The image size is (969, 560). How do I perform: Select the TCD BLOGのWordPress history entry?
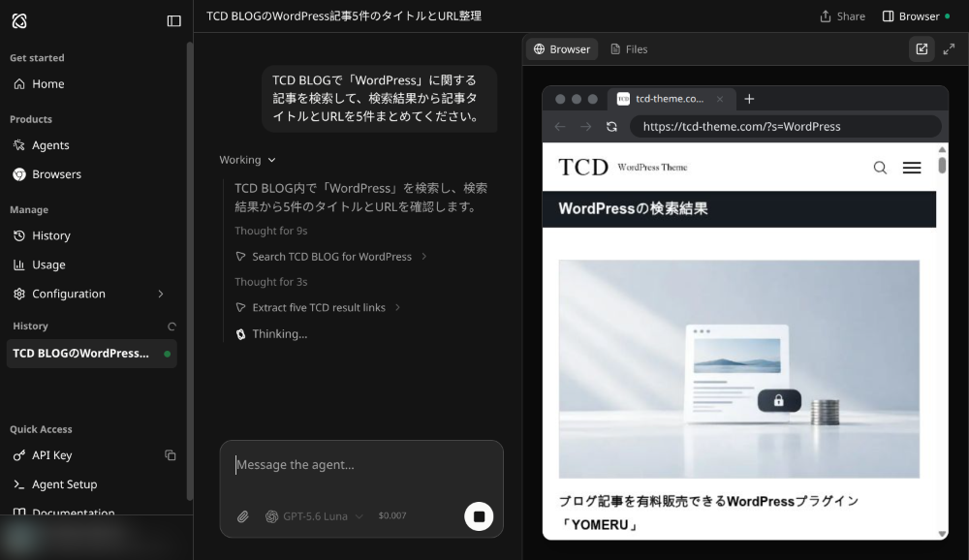tap(91, 354)
